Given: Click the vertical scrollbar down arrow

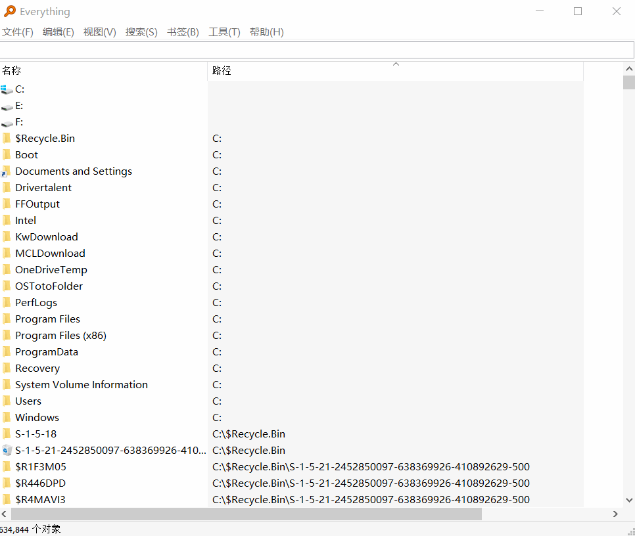Looking at the screenshot, I should pos(629,501).
